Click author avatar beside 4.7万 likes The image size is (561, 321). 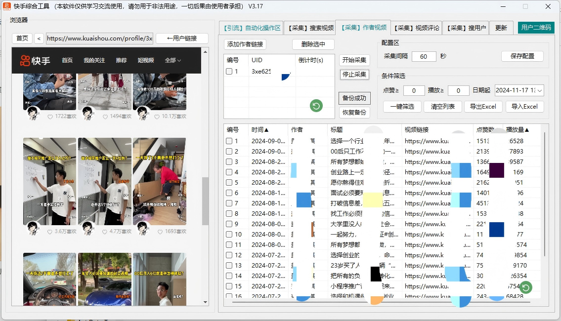point(87,229)
